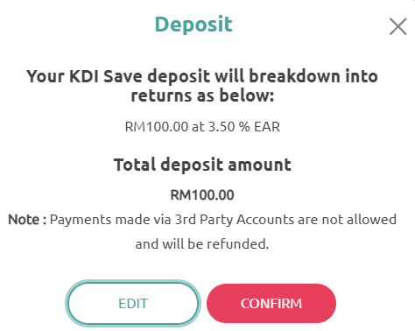Select RM100.00 within the EAR breakdown line
Image resolution: width=415 pixels, height=331 pixels.
(x=157, y=127)
